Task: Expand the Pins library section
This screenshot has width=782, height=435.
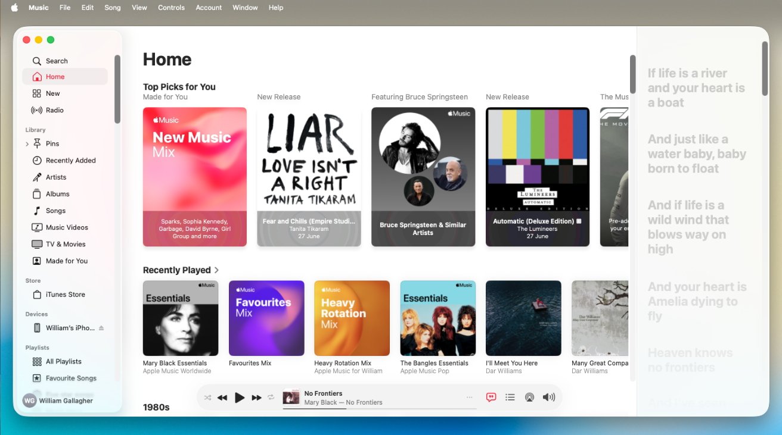Action: point(27,144)
